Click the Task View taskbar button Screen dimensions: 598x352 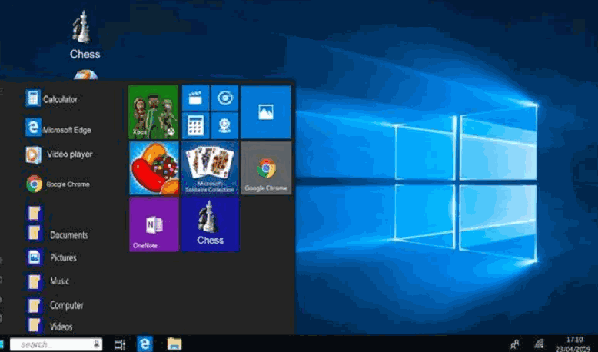(120, 344)
